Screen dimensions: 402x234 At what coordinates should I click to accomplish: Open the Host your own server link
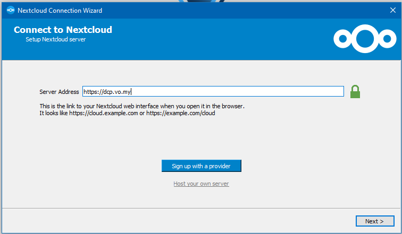click(x=201, y=184)
